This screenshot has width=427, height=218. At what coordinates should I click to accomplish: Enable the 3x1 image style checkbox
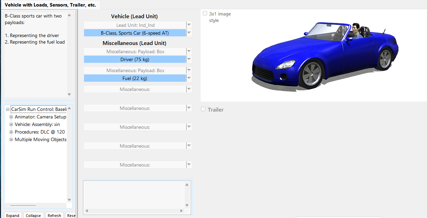(x=205, y=14)
